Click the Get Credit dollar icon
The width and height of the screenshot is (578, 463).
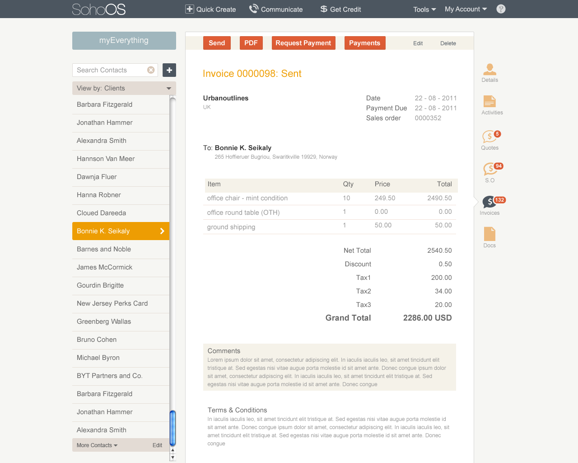324,9
